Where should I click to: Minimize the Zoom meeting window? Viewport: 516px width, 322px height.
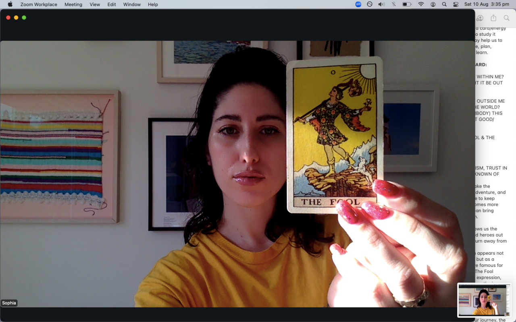[16, 18]
